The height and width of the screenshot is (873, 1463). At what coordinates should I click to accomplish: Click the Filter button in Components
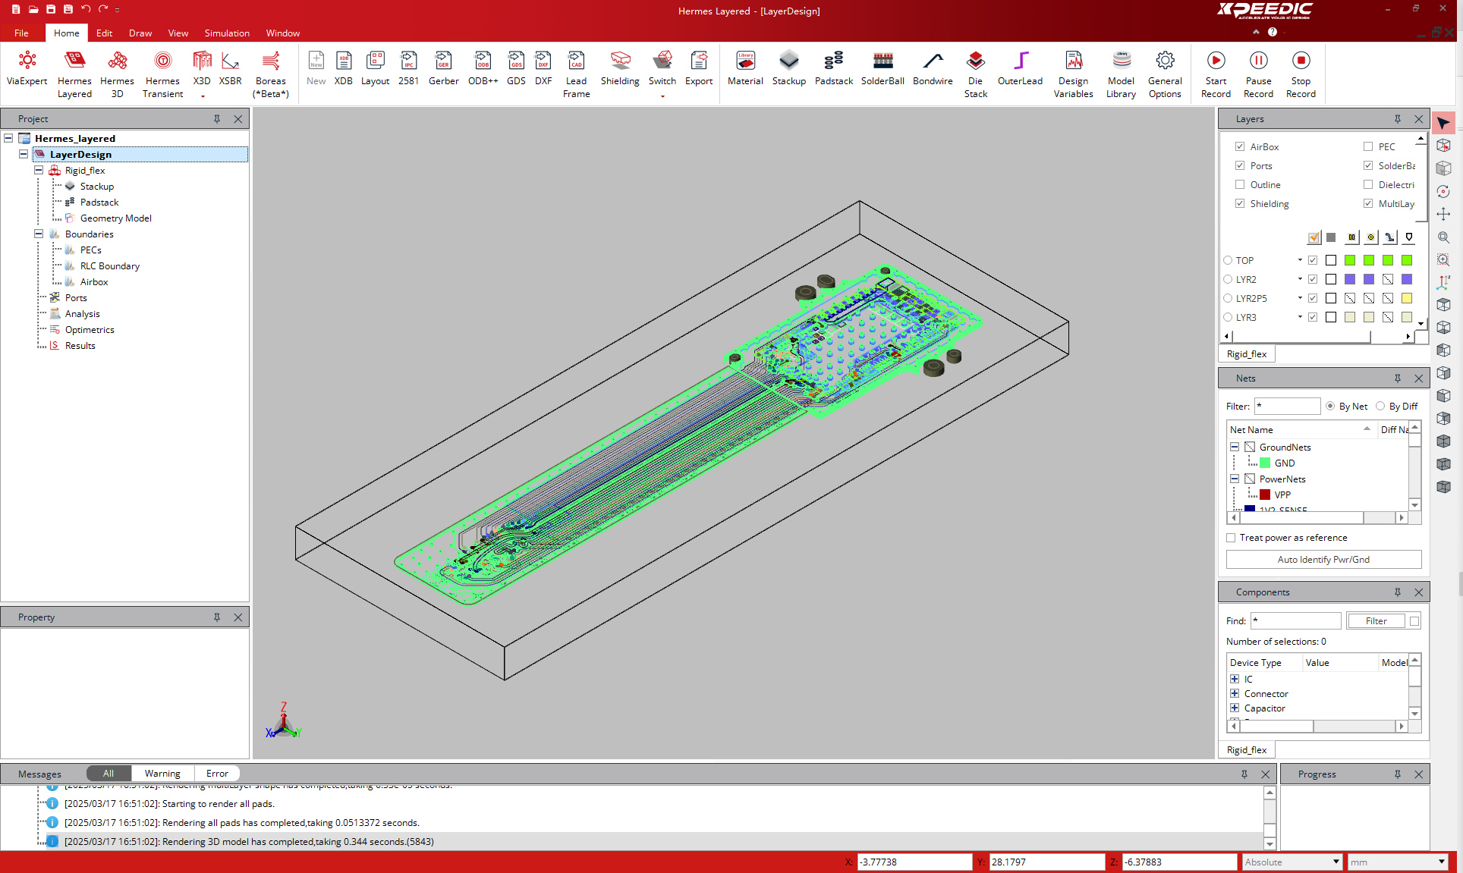(x=1376, y=621)
